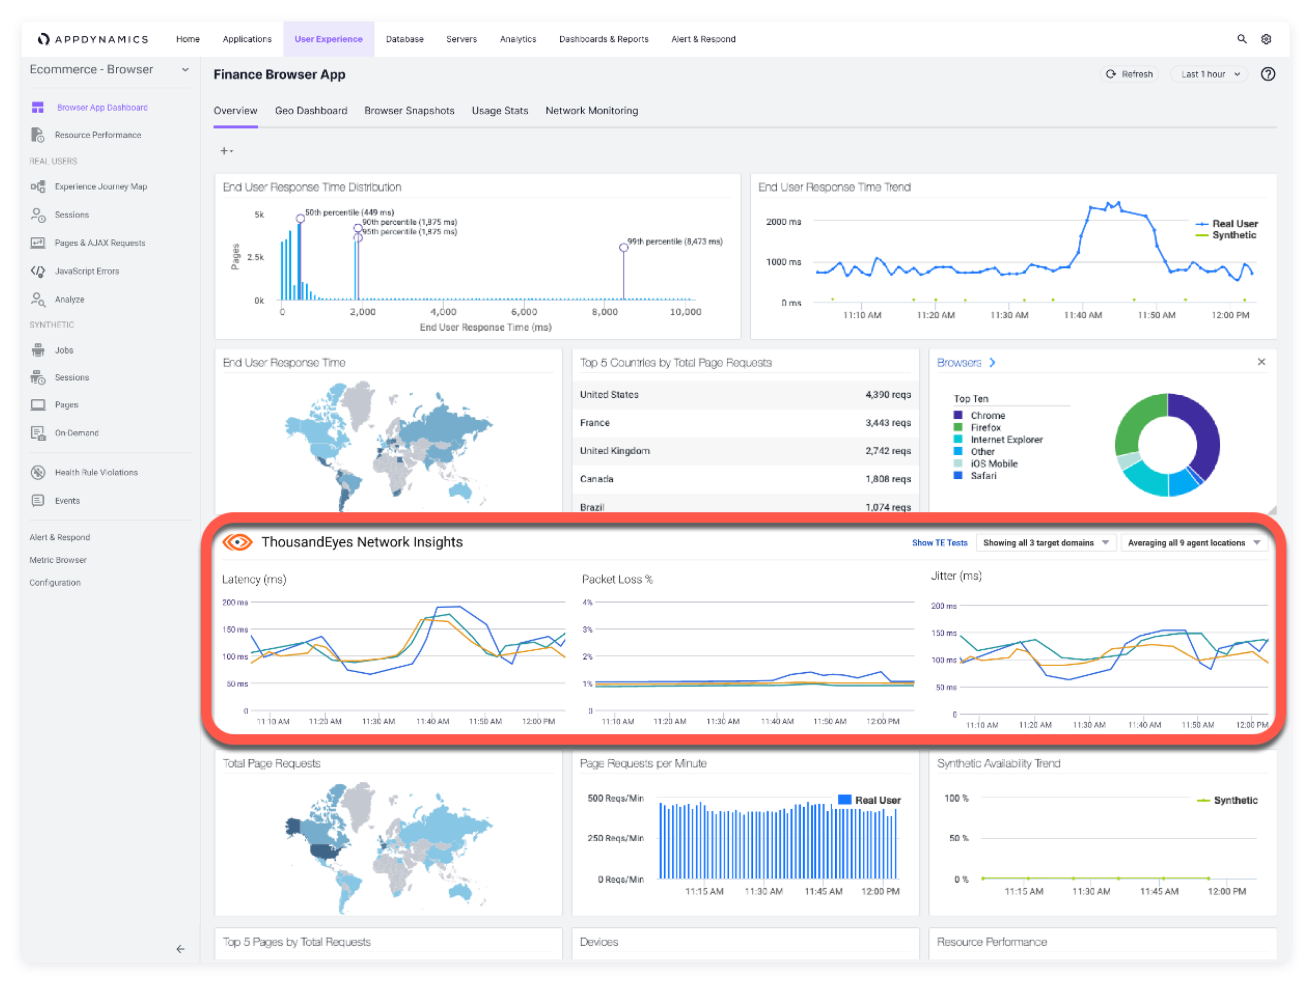
Task: Open the settings gear icon
Action: 1266,39
